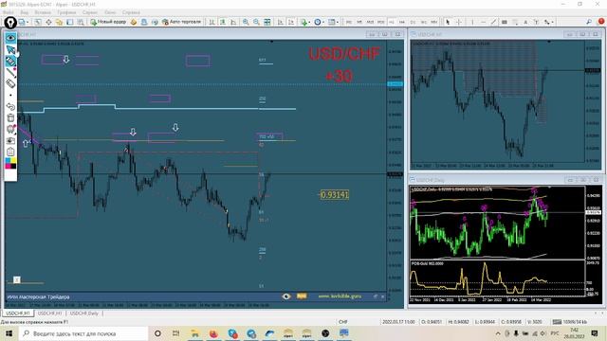The image size is (607, 341).
Task: Select the Epic Pen cursor mode
Action: point(10,49)
